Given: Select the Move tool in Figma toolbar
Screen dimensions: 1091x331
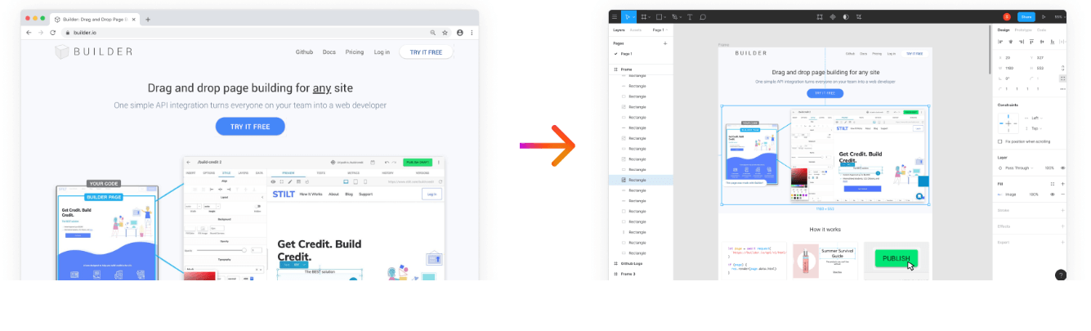Looking at the screenshot, I should coord(627,16).
